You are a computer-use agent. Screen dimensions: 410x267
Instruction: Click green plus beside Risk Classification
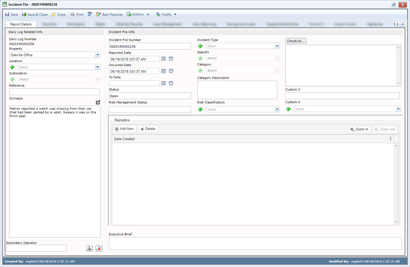200,109
